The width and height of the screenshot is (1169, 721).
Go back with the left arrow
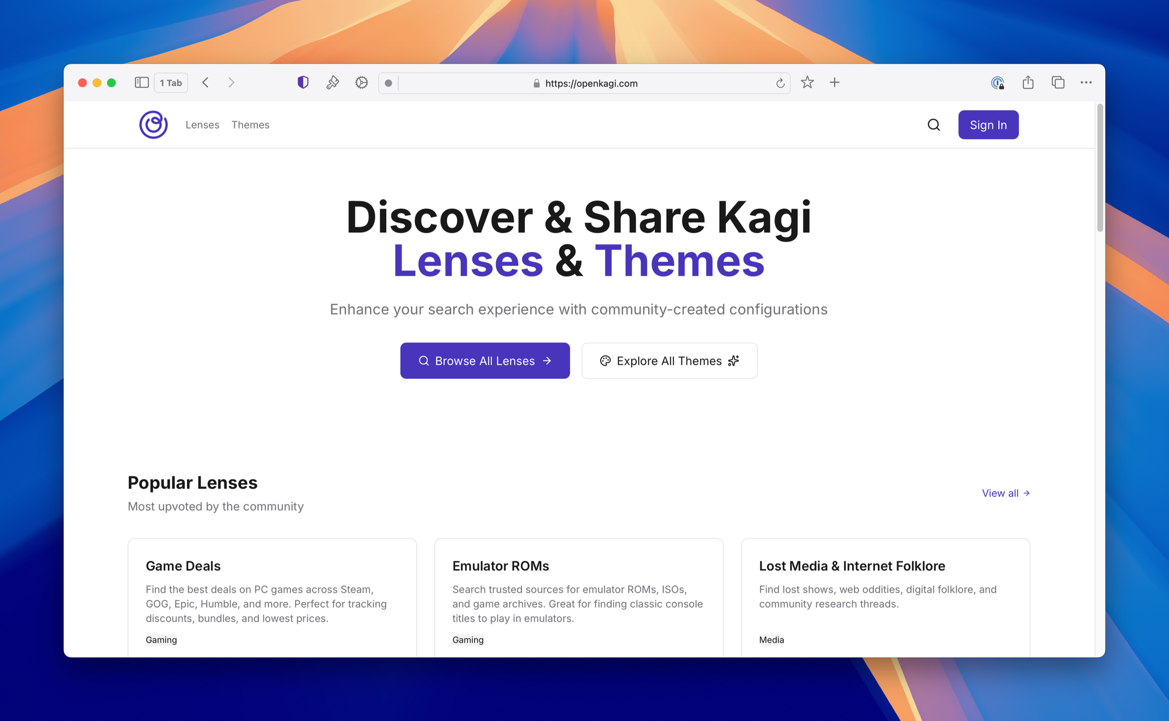pos(205,82)
